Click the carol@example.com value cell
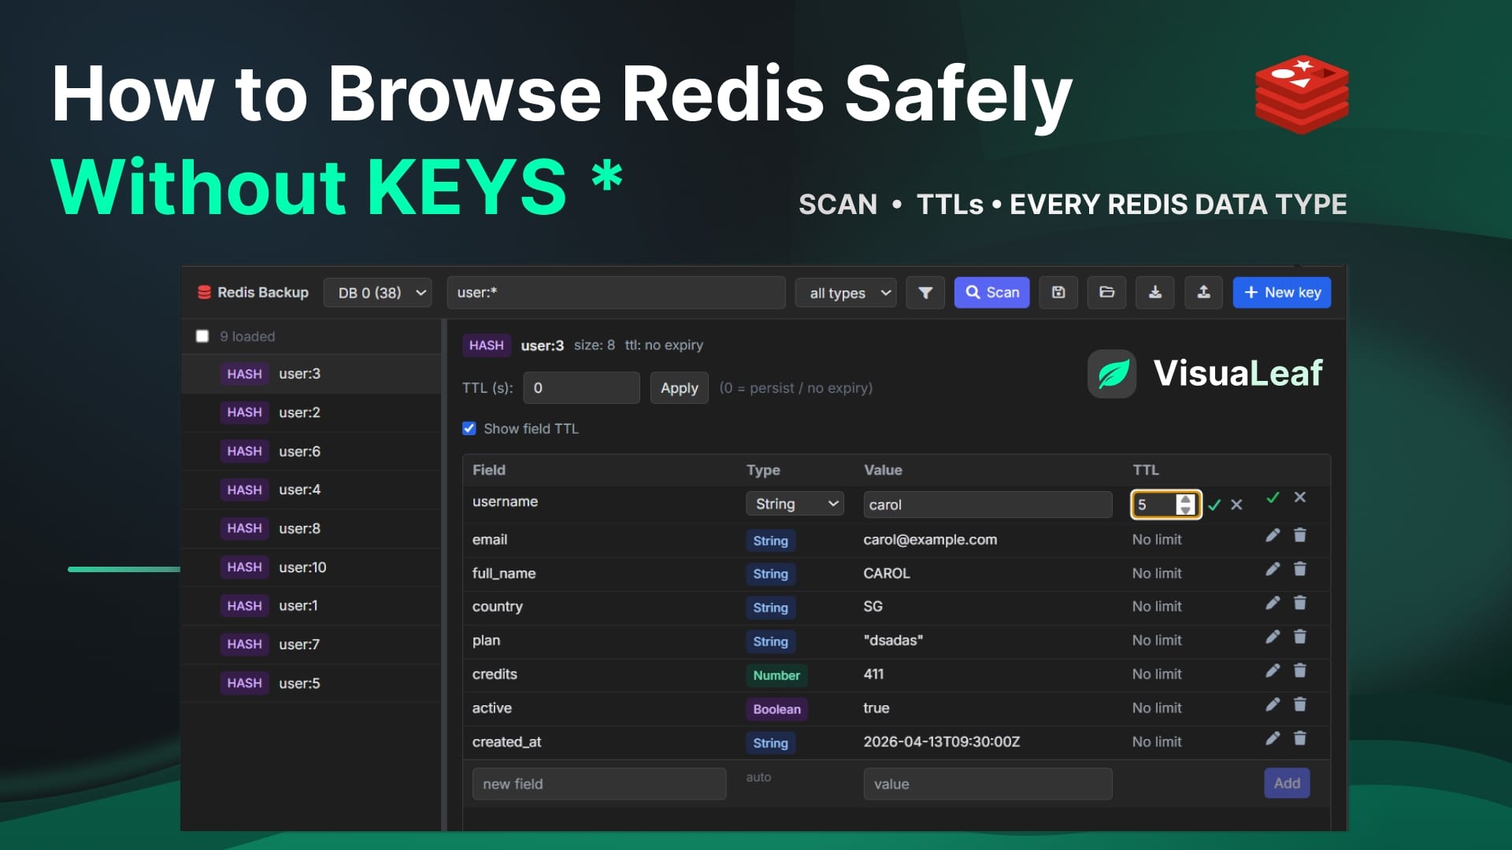This screenshot has height=850, width=1512. pos(930,540)
